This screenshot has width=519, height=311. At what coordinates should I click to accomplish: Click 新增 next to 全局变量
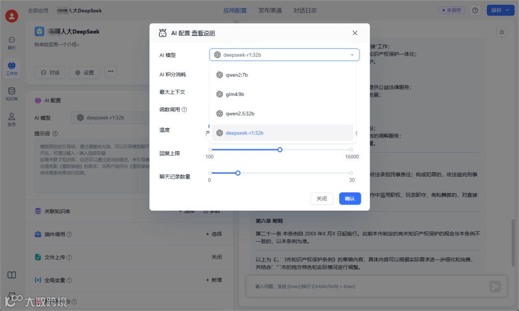pos(214,280)
